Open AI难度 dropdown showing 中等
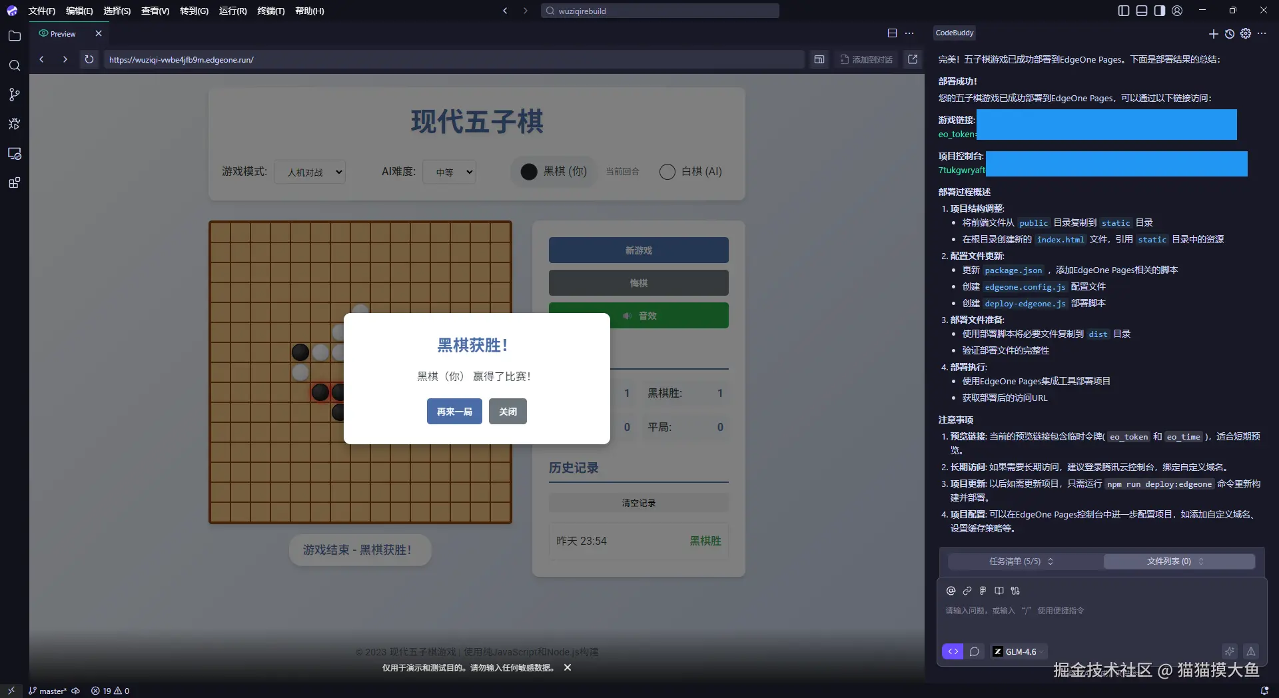The width and height of the screenshot is (1279, 698). [450, 172]
